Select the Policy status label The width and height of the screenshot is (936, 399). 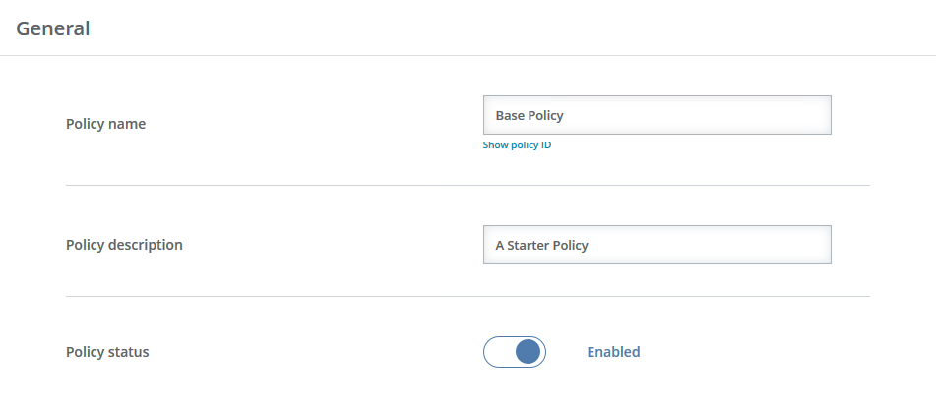coord(107,352)
